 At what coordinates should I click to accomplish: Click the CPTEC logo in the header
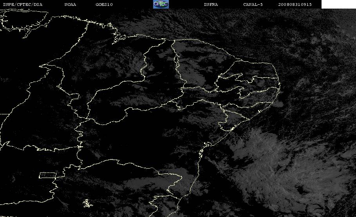161,4
